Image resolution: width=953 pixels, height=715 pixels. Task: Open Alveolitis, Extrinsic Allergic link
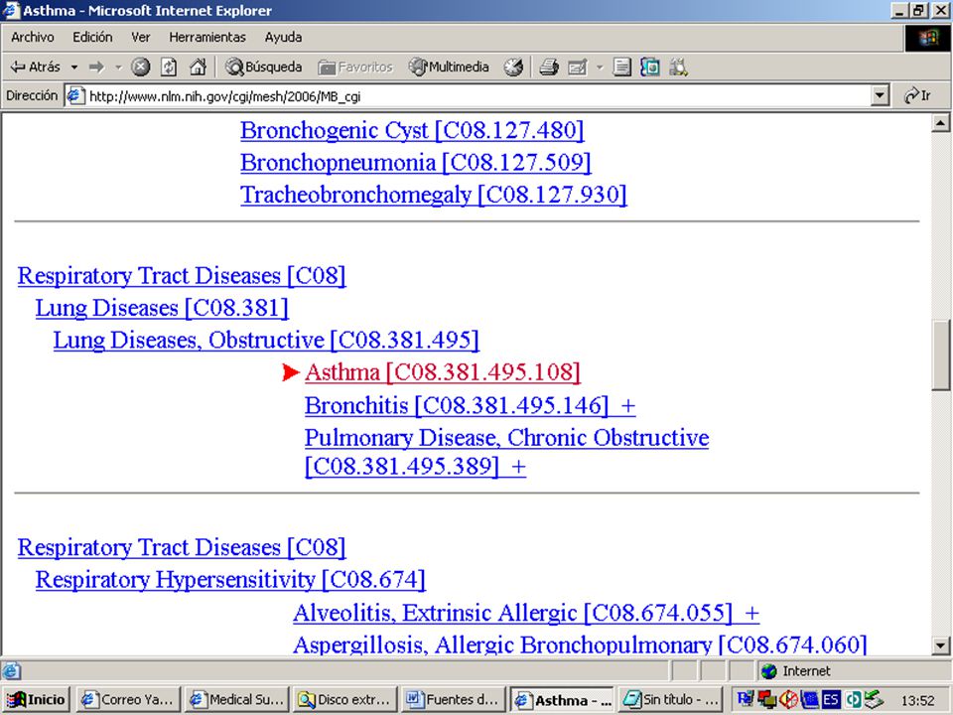tap(512, 613)
